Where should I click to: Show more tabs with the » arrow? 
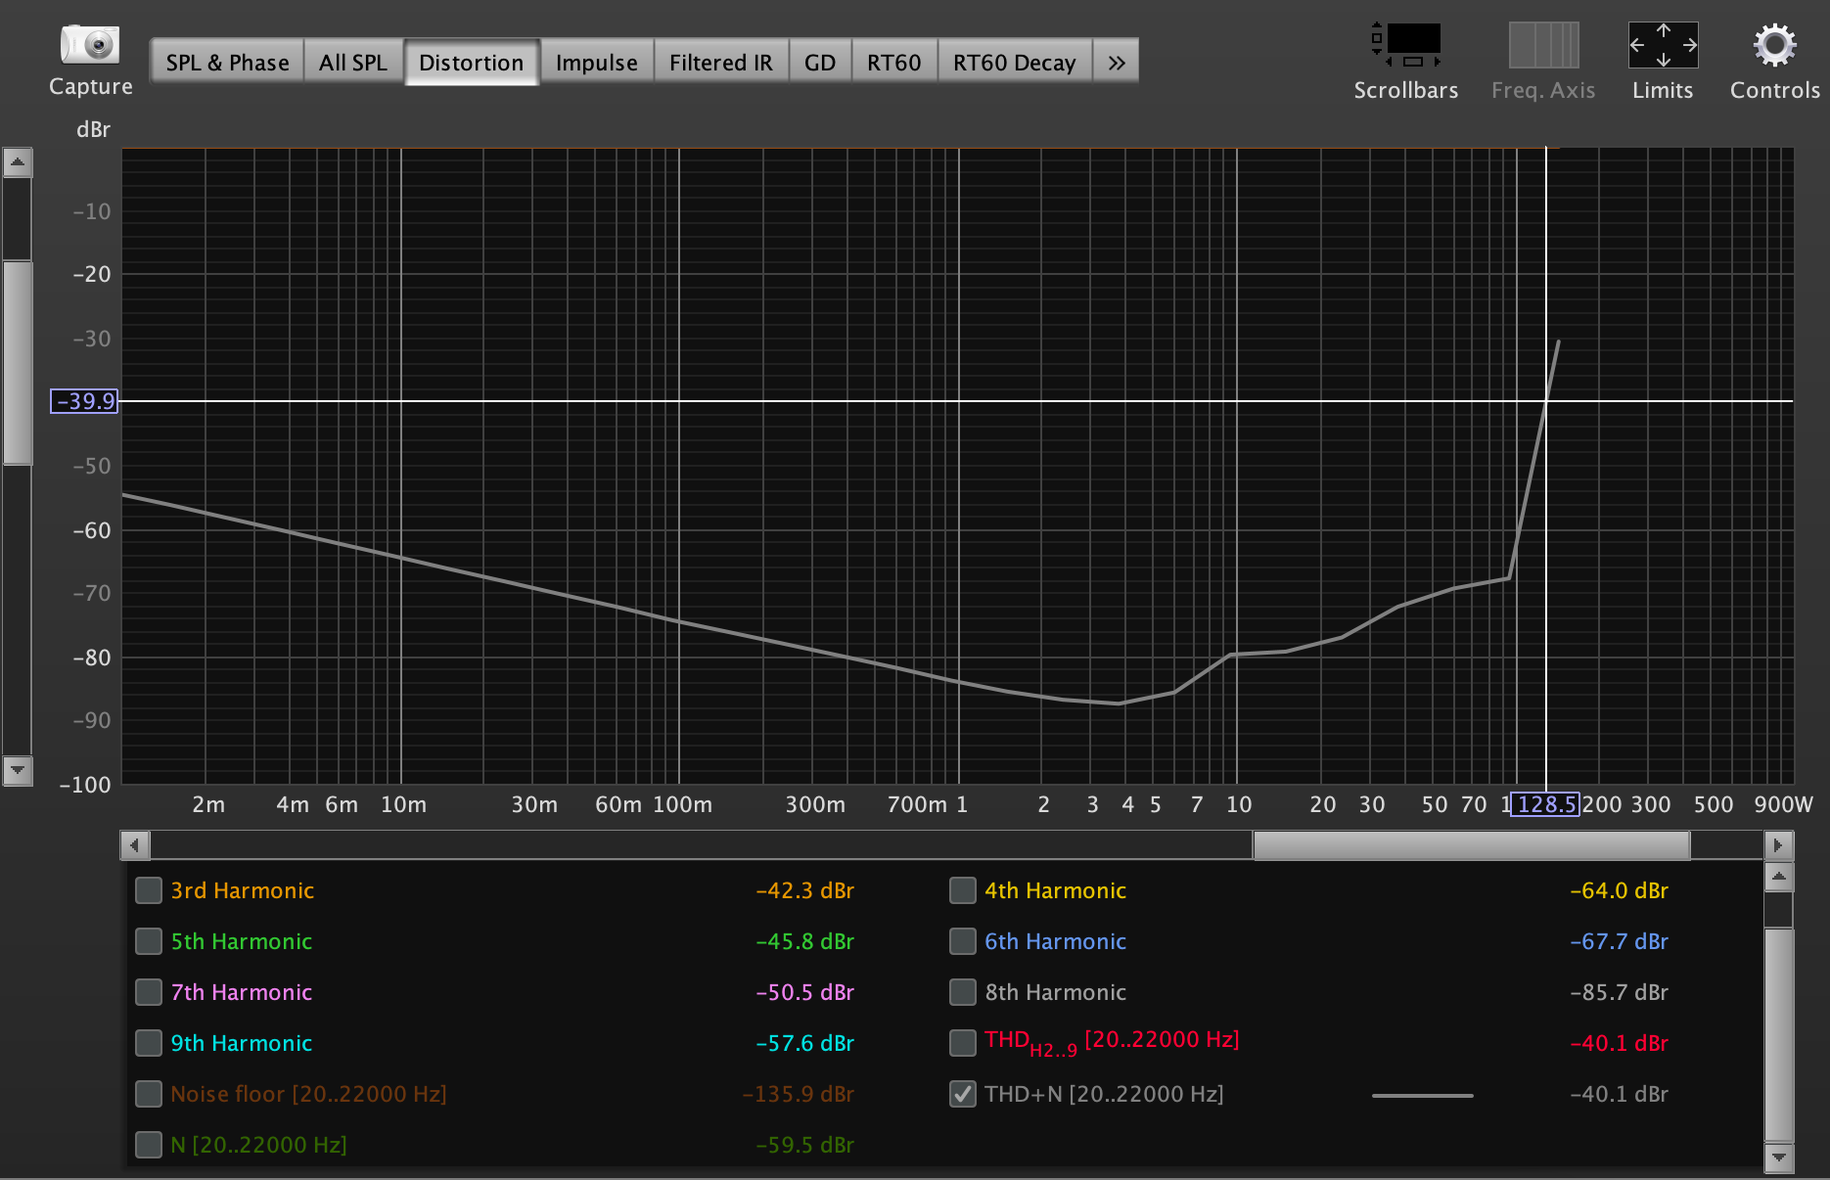click(1116, 63)
